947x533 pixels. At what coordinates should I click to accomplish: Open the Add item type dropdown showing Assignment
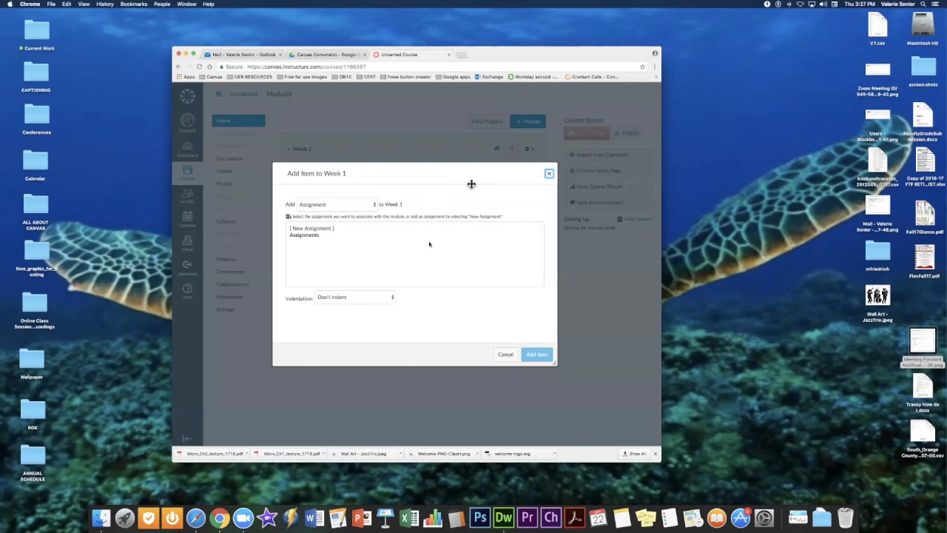tap(337, 204)
